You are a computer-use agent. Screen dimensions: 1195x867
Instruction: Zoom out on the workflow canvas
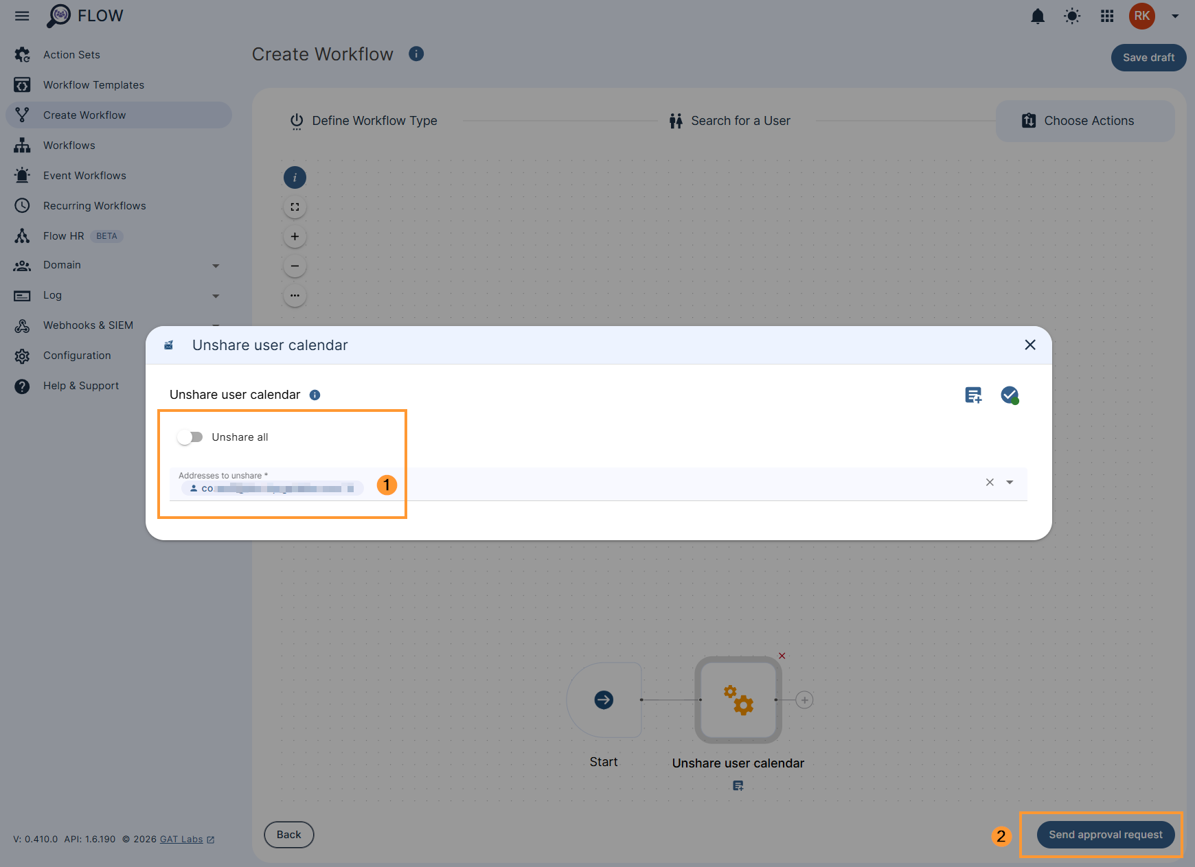click(295, 266)
